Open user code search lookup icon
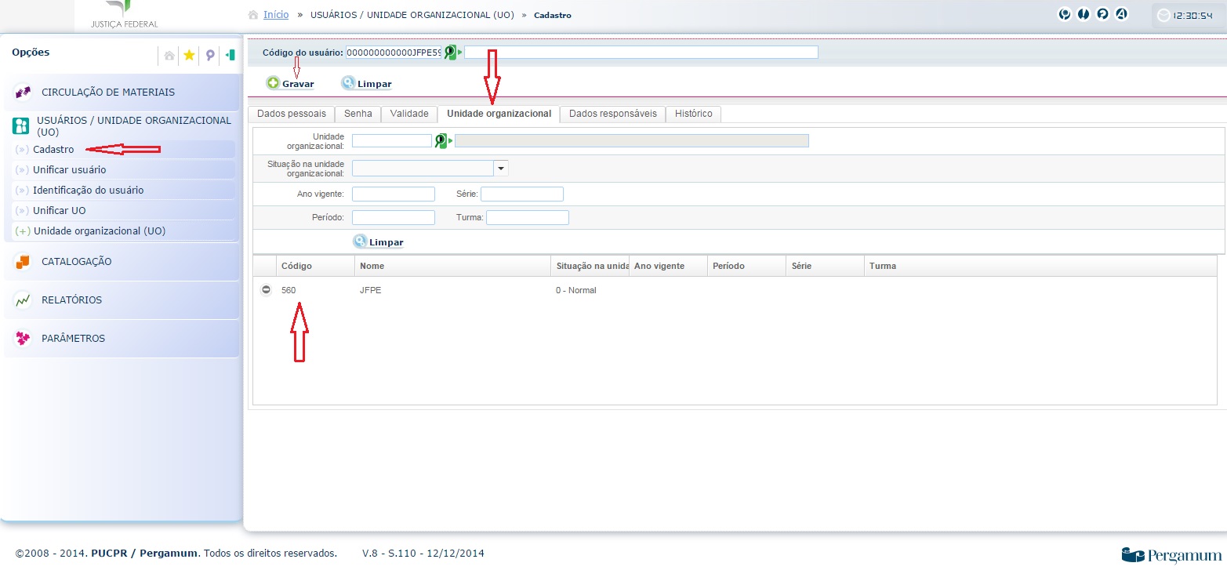The image size is (1227, 570). click(x=450, y=53)
